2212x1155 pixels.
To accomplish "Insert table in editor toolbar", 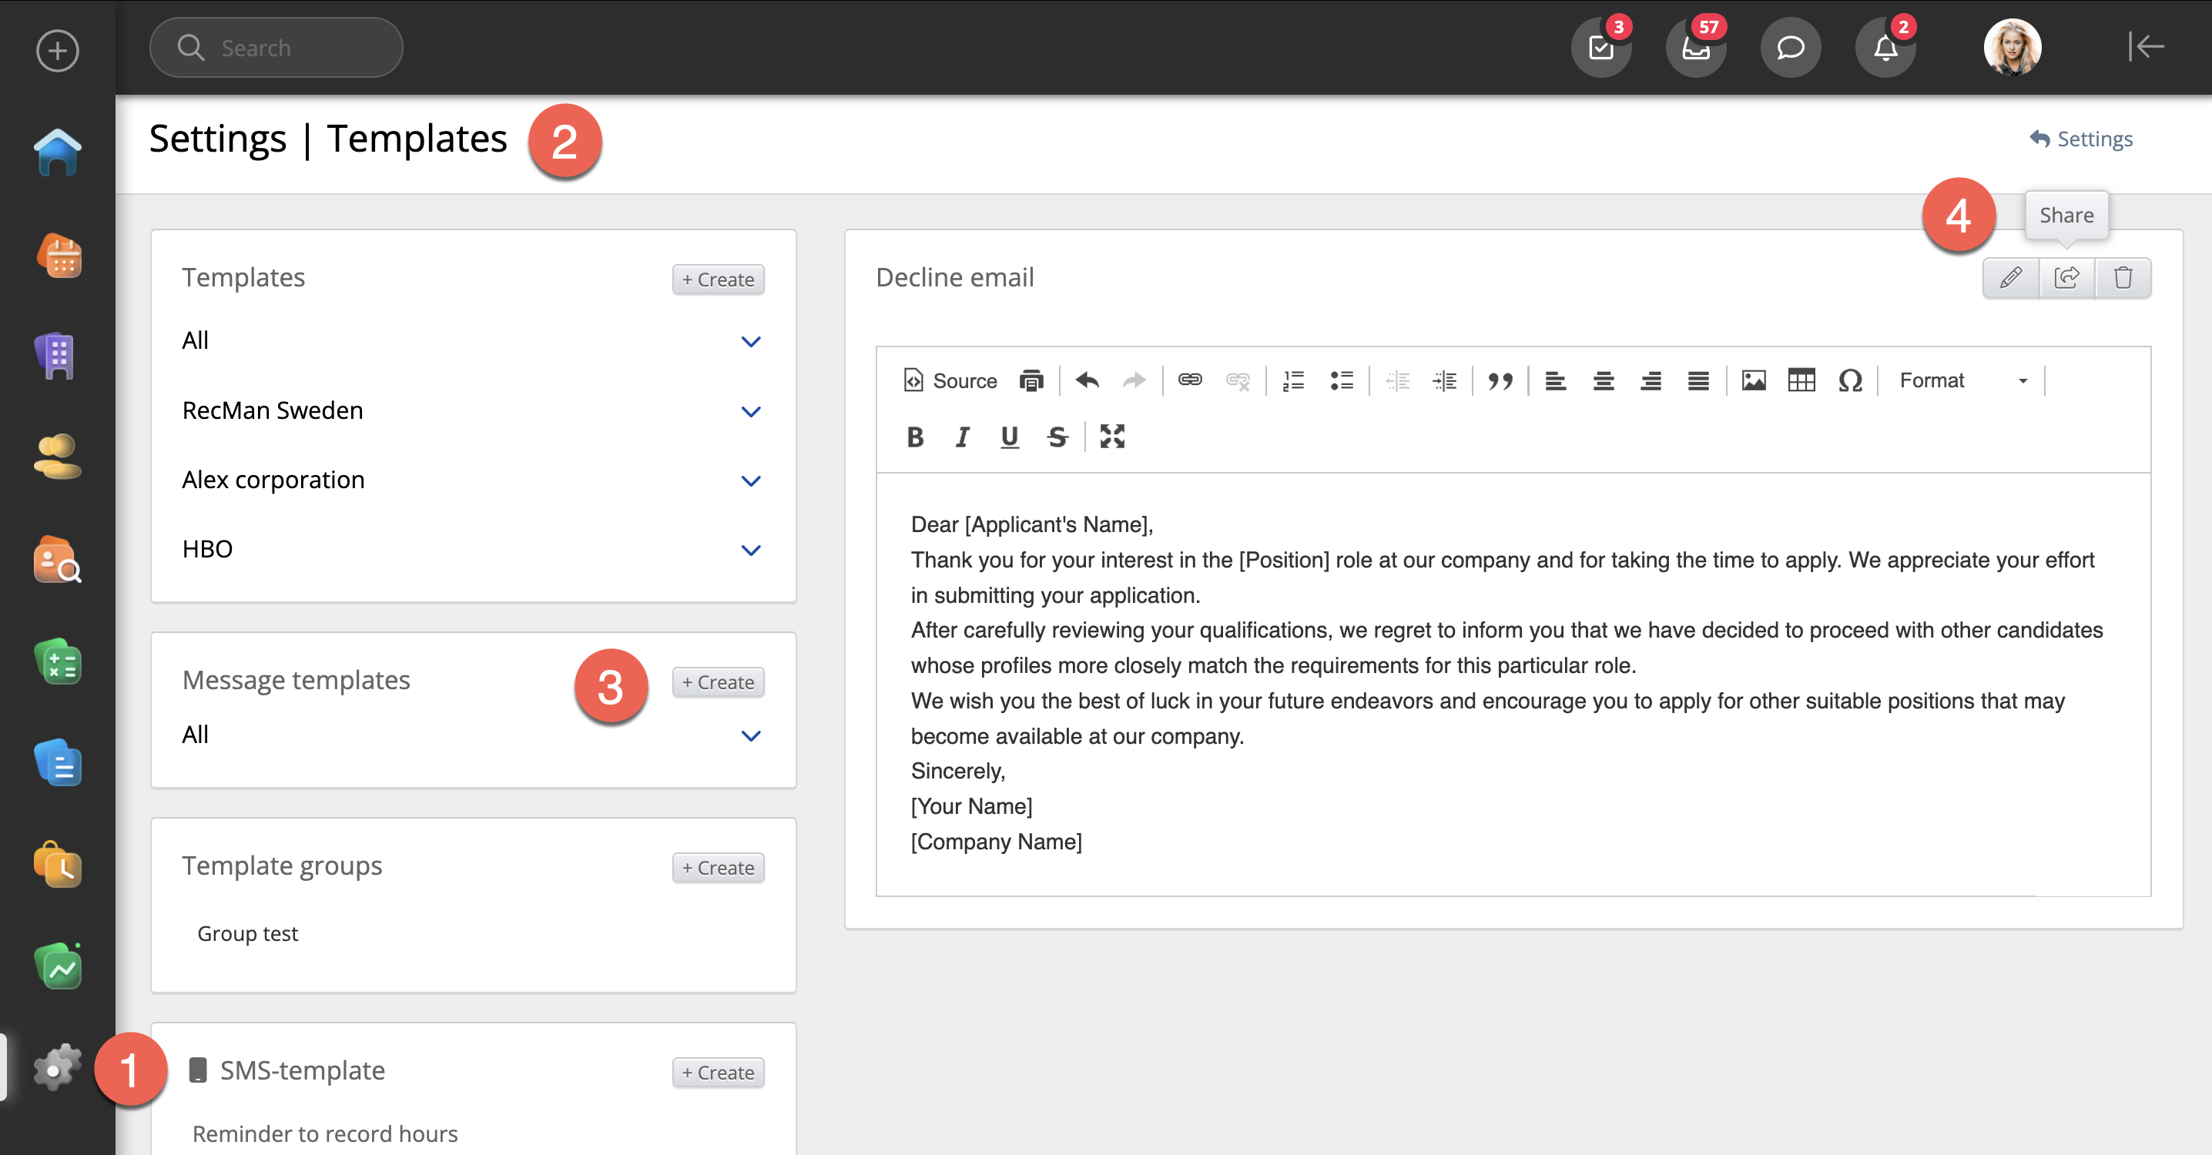I will tap(1801, 380).
